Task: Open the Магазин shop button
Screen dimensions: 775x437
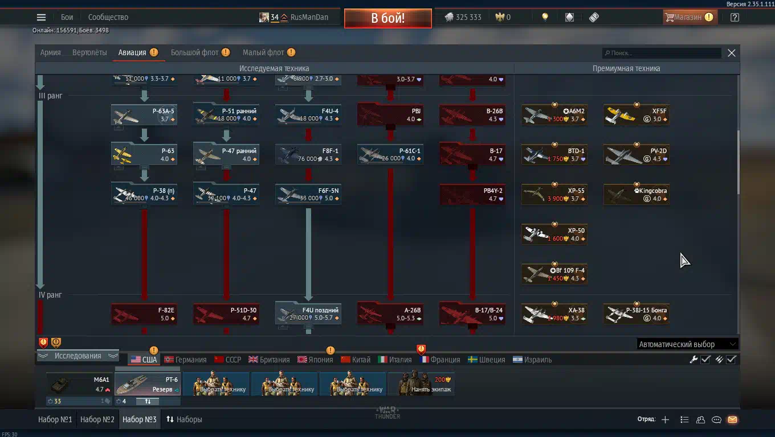Action: (689, 17)
